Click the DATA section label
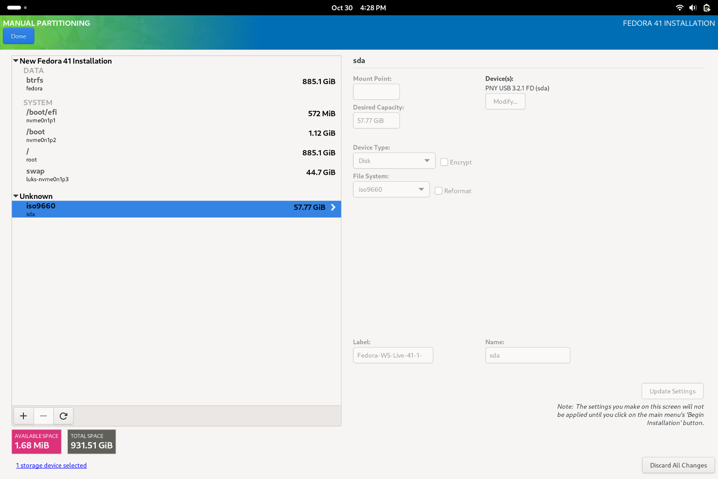 pyautogui.click(x=33, y=70)
